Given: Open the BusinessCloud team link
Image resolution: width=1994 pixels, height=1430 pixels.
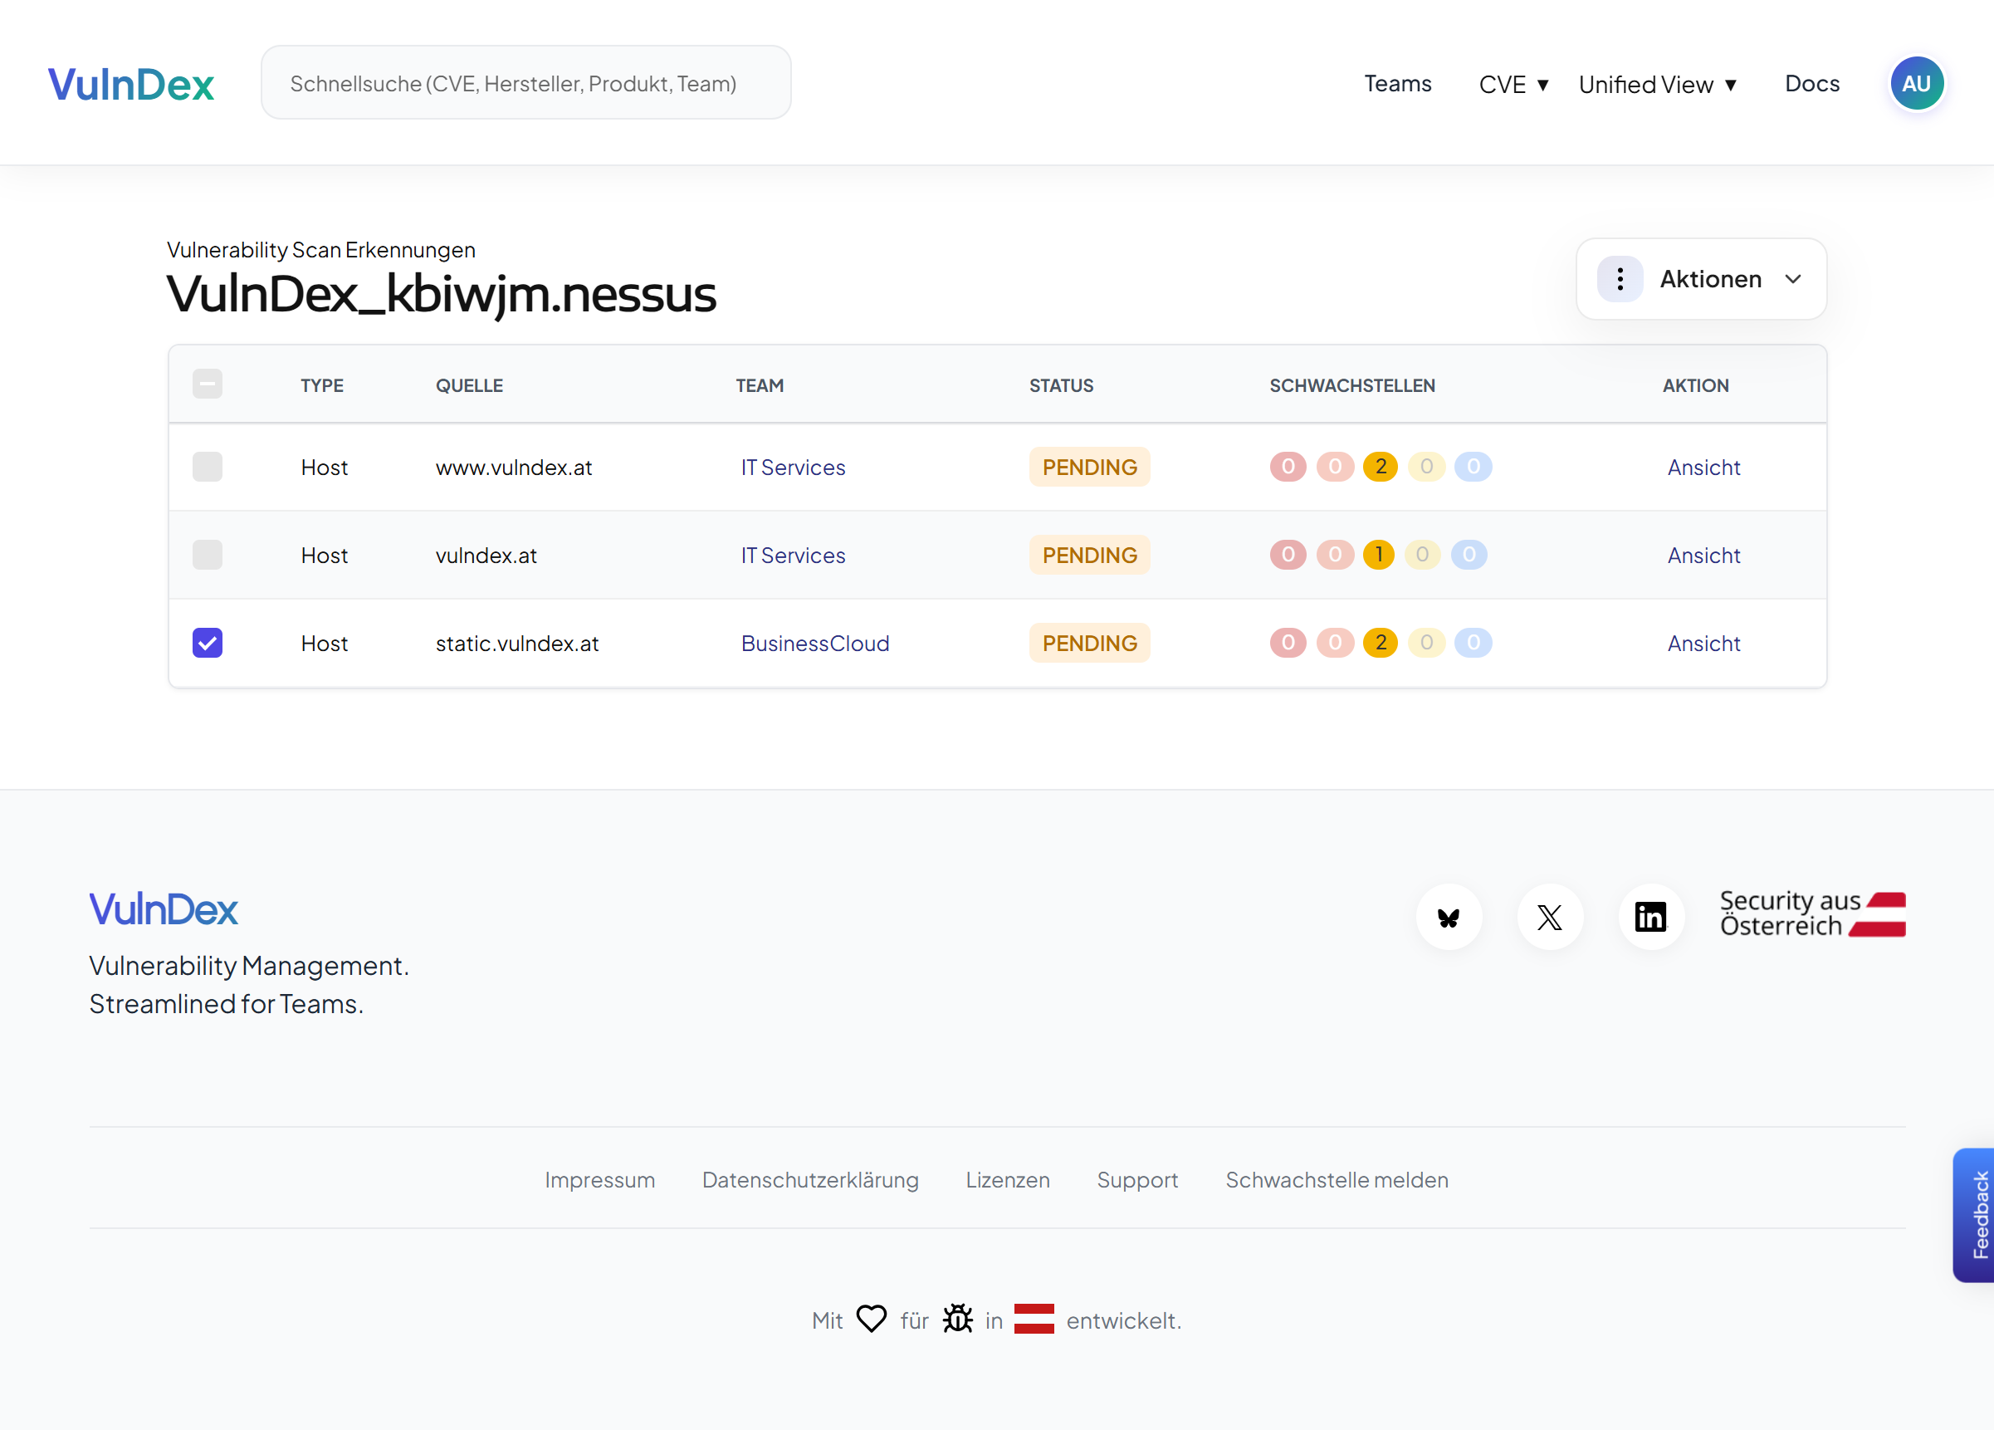Looking at the screenshot, I should tap(814, 643).
